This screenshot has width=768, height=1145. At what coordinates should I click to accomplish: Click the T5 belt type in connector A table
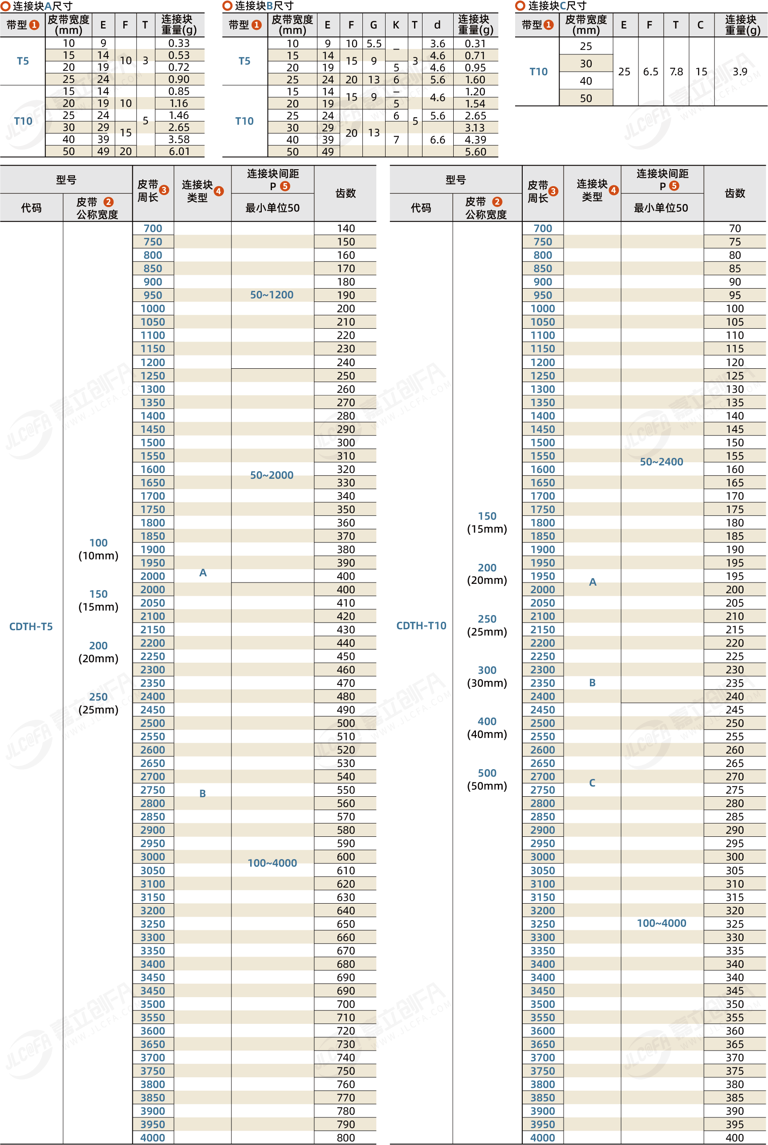[x=23, y=61]
